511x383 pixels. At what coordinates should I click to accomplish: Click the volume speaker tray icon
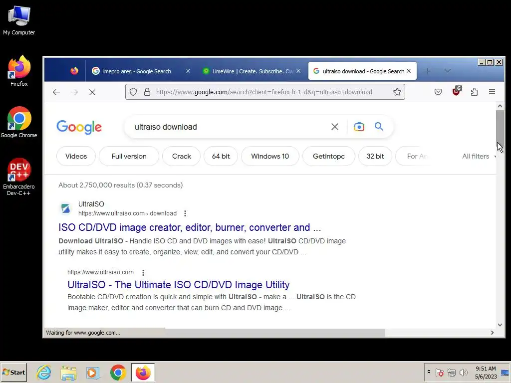(463, 372)
